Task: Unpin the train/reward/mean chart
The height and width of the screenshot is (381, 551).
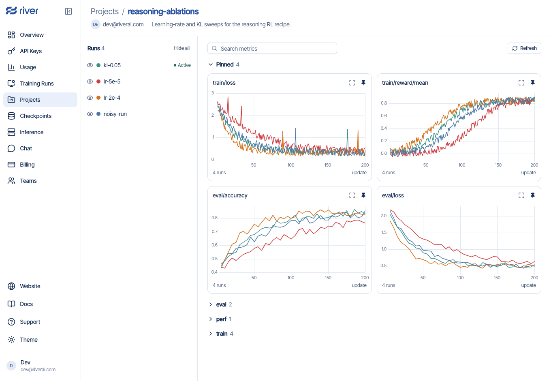Action: click(x=533, y=83)
